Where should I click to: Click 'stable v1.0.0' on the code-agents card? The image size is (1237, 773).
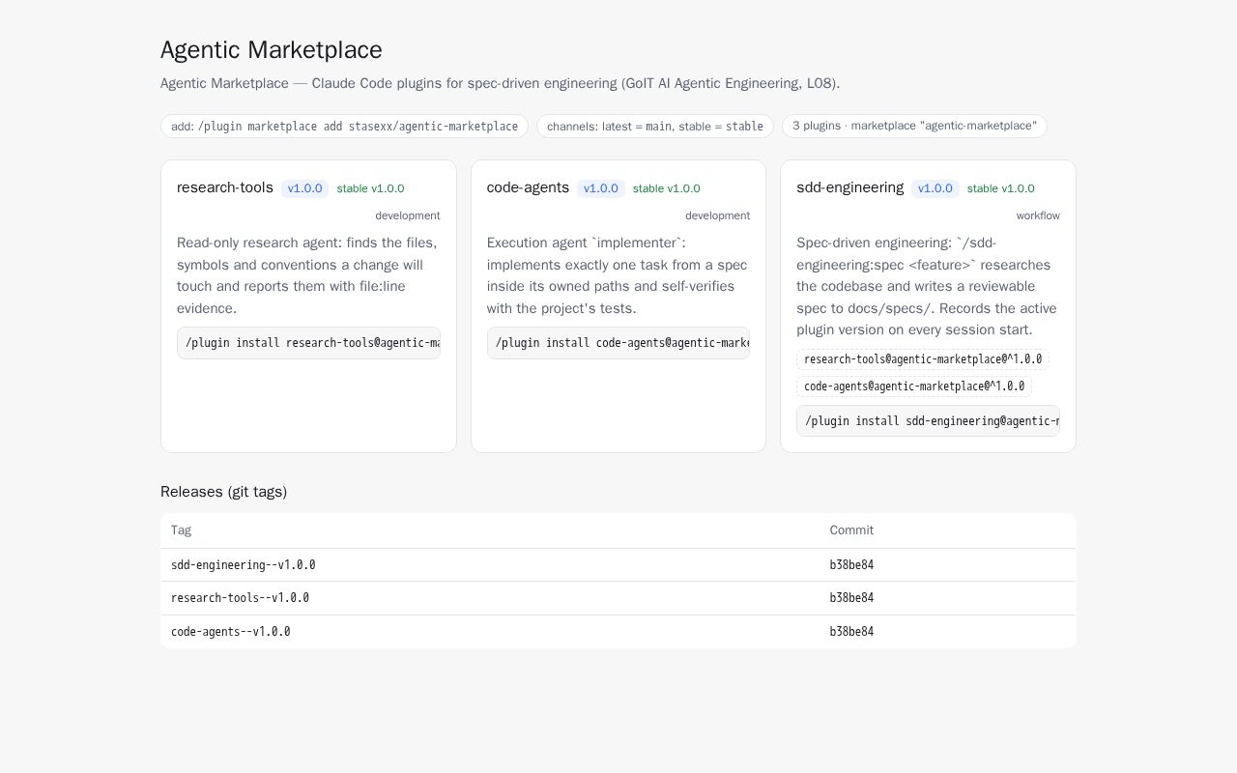(667, 188)
